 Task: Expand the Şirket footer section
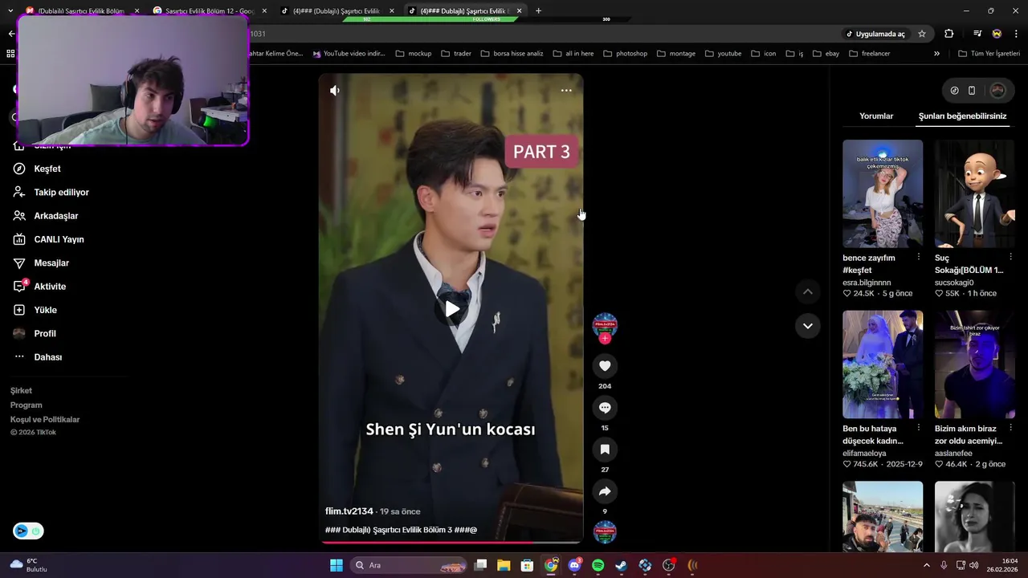pos(21,391)
